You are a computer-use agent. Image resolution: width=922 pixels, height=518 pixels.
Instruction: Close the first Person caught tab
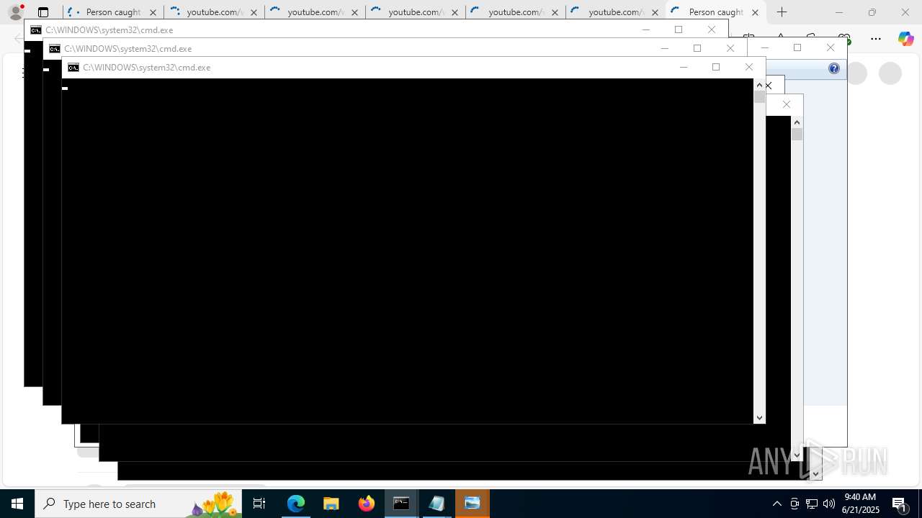[x=153, y=12]
